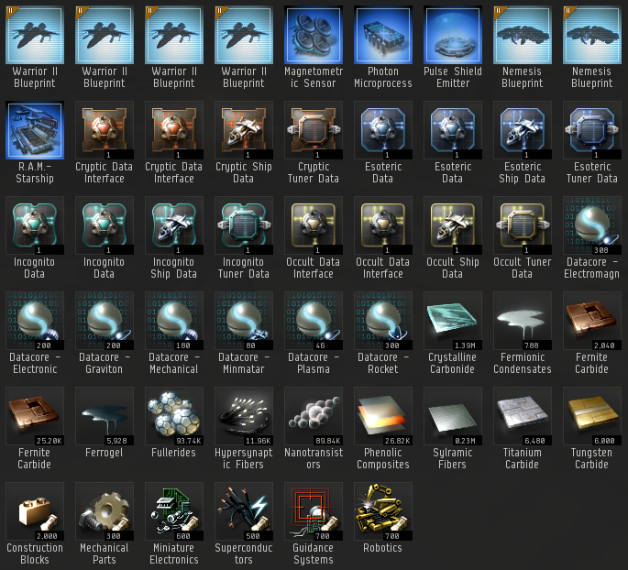Viewport: 628px width, 570px height.
Task: Select the Incognito Ship Data item
Action: (174, 225)
